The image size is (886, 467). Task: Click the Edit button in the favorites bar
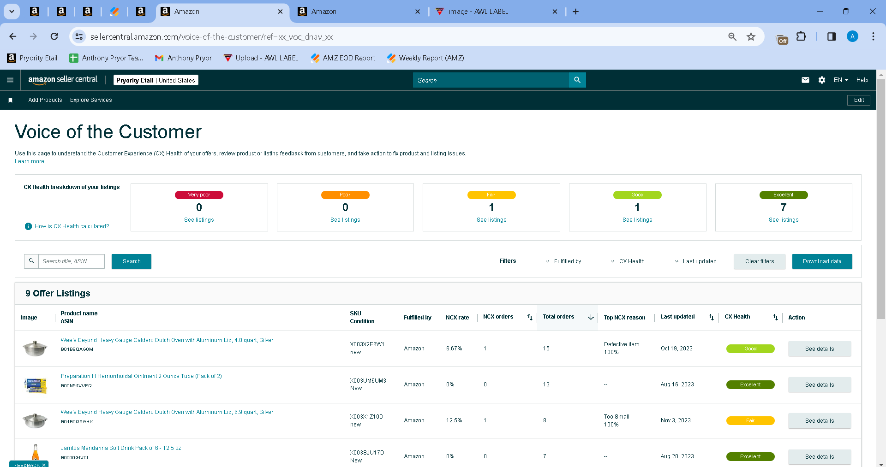pyautogui.click(x=859, y=100)
